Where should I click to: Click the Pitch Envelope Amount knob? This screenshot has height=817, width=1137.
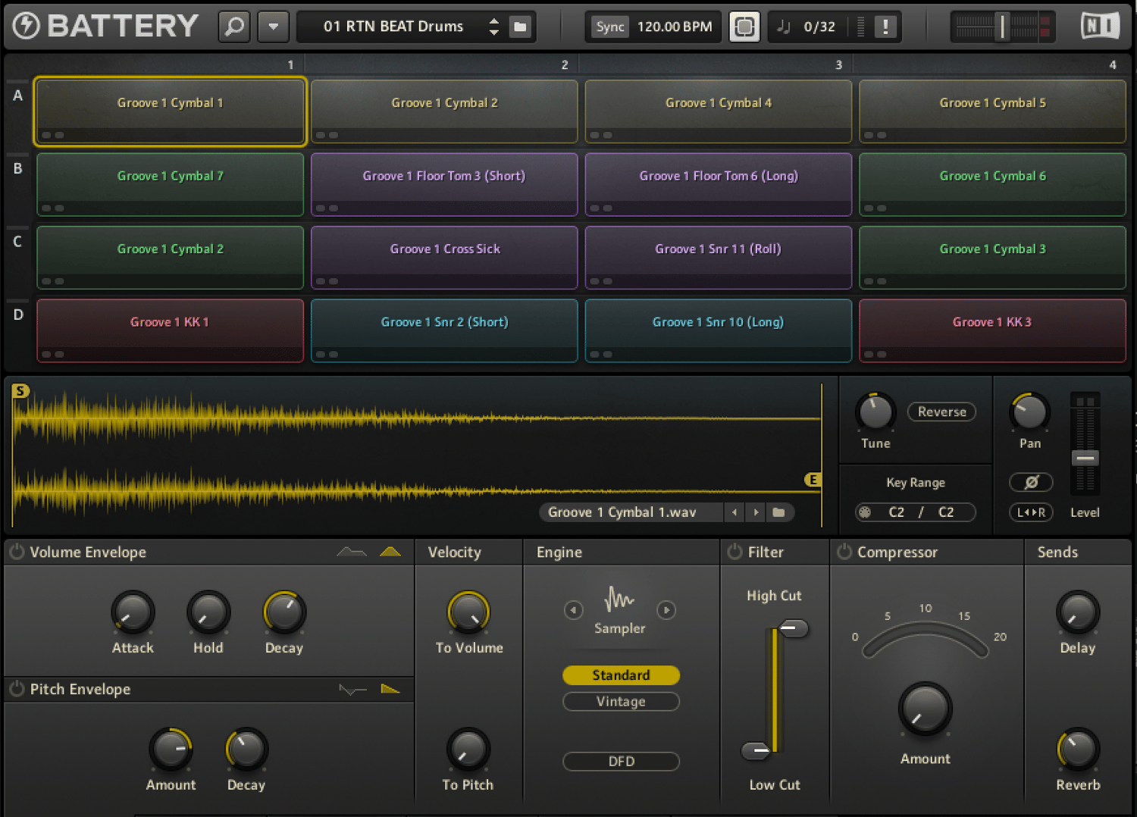coord(171,750)
